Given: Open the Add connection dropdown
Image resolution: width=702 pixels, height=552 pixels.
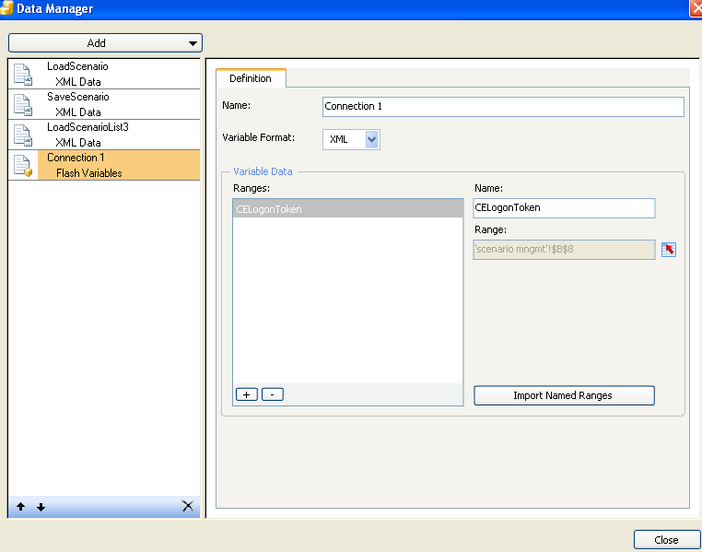Looking at the screenshot, I should click(x=105, y=43).
